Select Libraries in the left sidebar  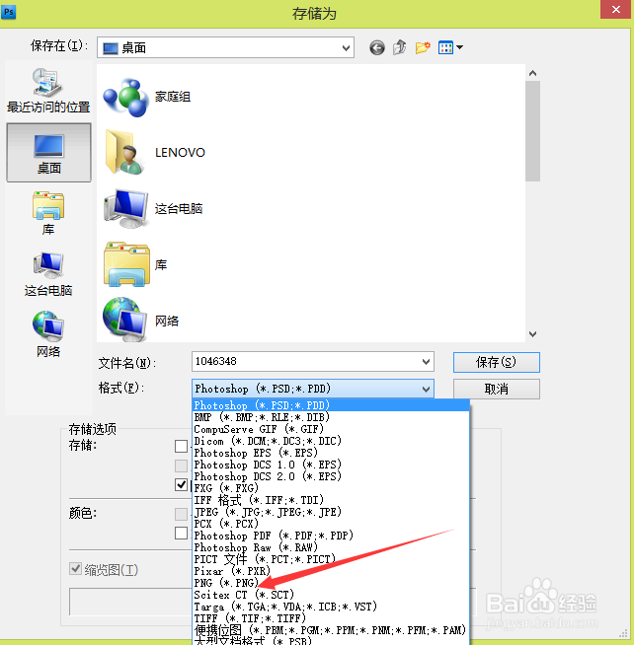[x=48, y=213]
